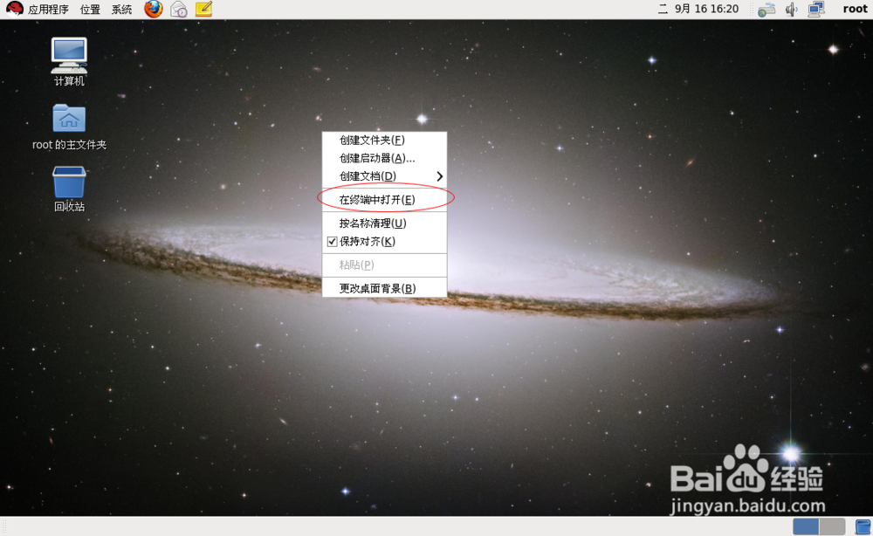Image resolution: width=873 pixels, height=536 pixels.
Task: Choose 按名称清理(U) from context menu
Action: click(384, 223)
